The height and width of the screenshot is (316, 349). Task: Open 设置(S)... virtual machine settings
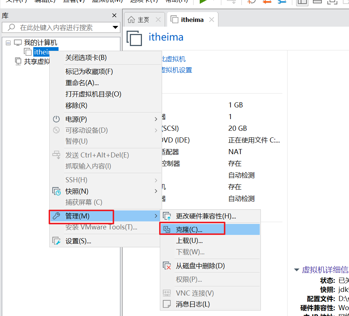(105, 241)
